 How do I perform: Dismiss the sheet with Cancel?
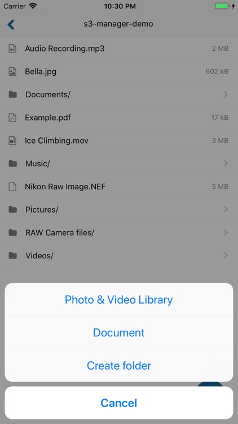[119, 403]
